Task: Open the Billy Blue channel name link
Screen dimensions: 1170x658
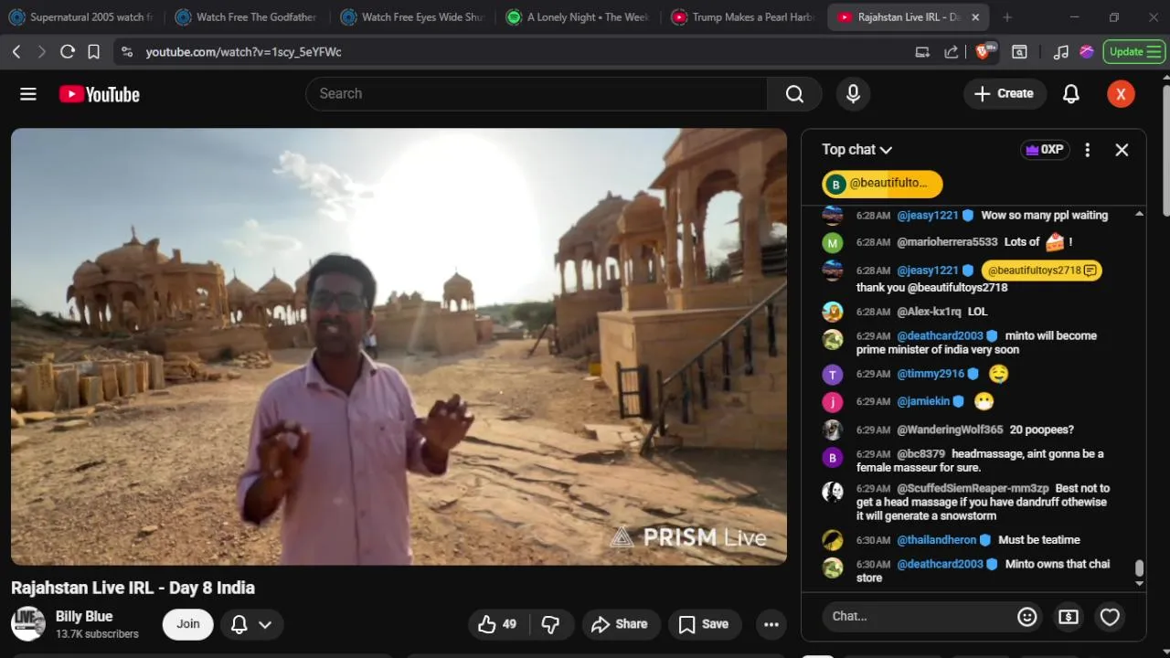Action: 84,616
